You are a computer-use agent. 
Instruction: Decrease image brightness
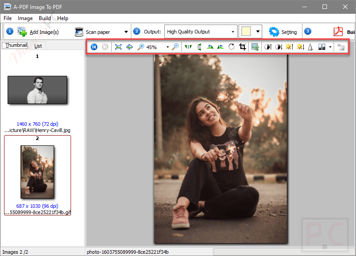pos(300,47)
